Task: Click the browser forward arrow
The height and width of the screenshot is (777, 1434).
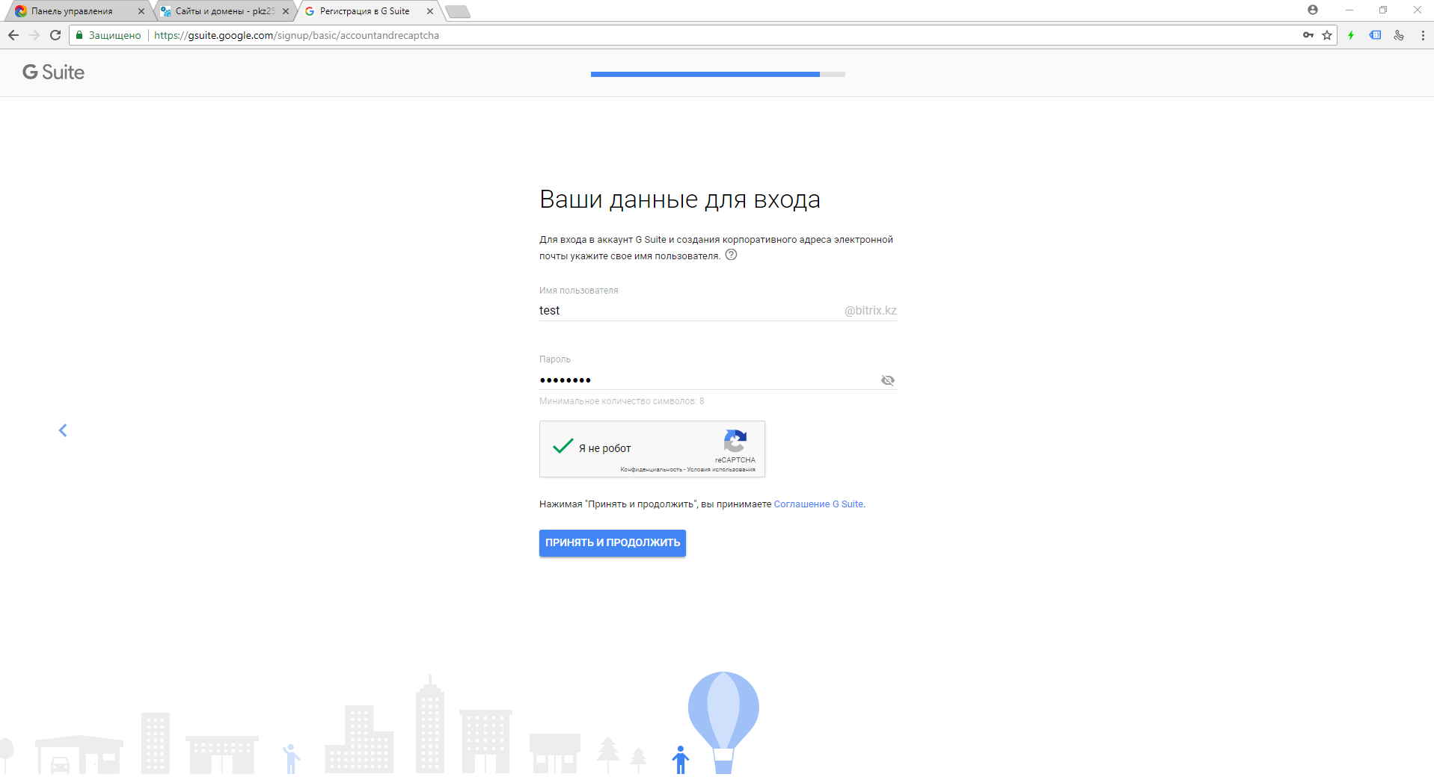Action: pos(34,35)
